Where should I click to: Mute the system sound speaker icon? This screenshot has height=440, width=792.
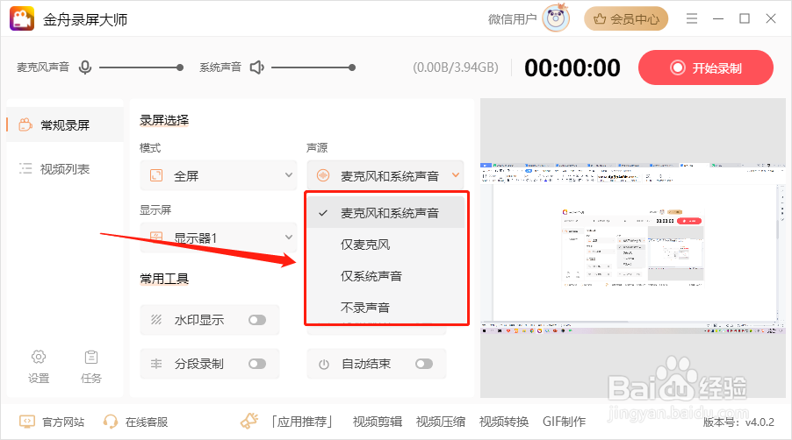pos(257,67)
